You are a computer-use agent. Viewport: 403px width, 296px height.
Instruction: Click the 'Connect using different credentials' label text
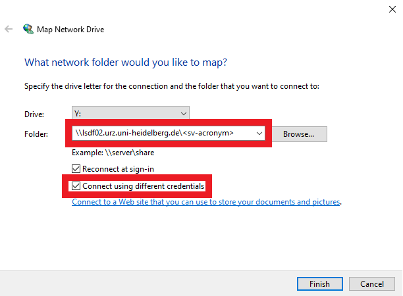144,186
